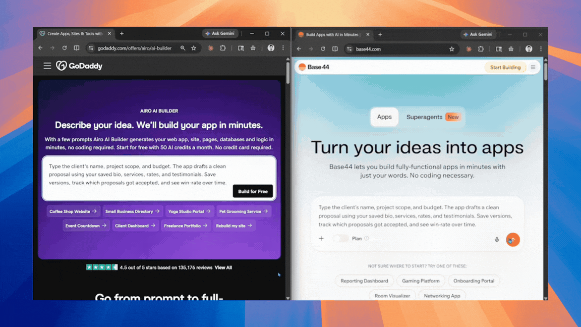Open site info icon in Base44 address bar
Viewport: 581px width, 327px height.
coord(349,49)
